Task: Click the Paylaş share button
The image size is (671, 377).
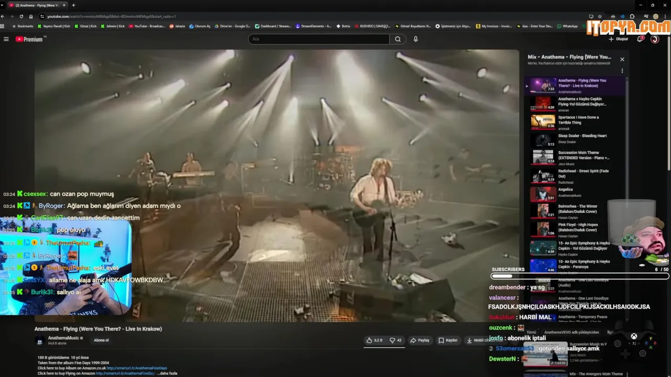Action: [420, 340]
